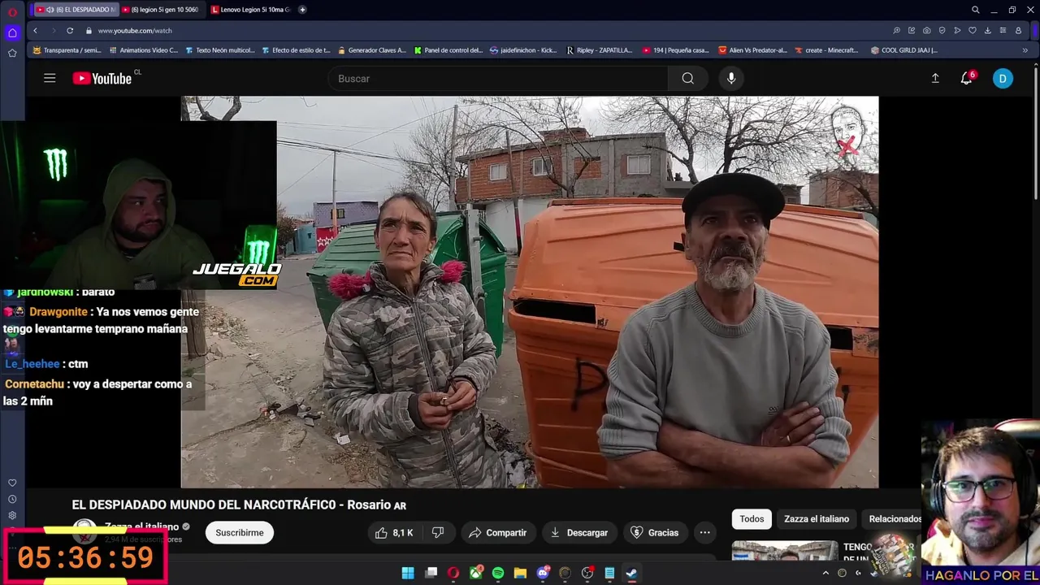
Task: Open Opera sidebar heart icon
Action: 12,483
